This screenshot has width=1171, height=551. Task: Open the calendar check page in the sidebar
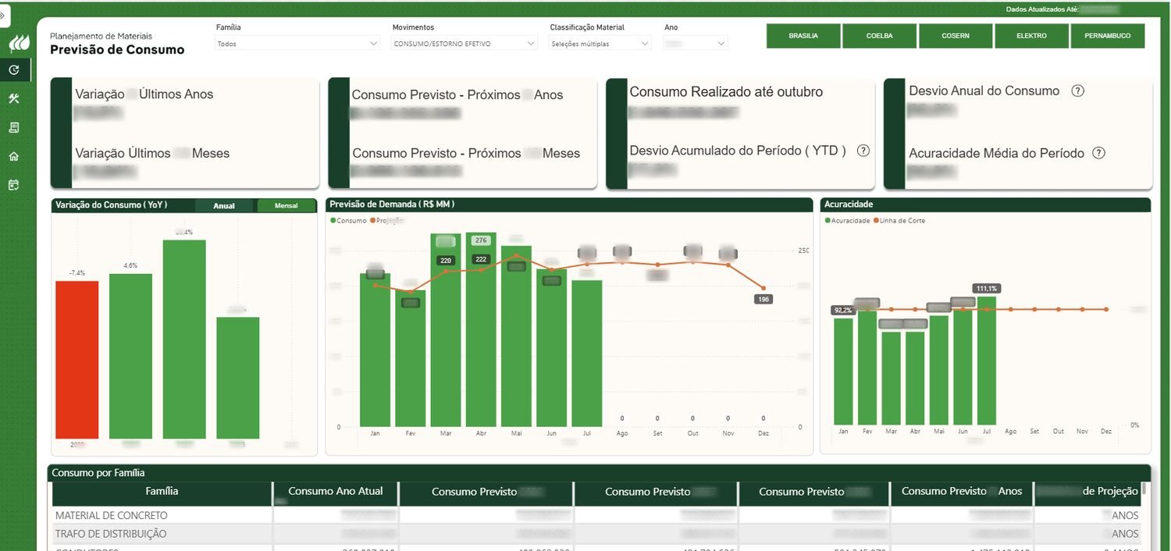[14, 185]
